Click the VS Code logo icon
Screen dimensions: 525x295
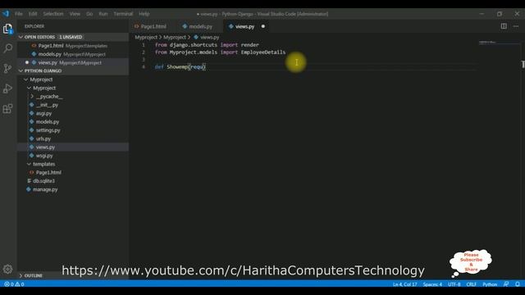click(6, 14)
